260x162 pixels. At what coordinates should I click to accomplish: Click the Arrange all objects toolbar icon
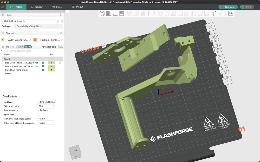tap(122, 13)
